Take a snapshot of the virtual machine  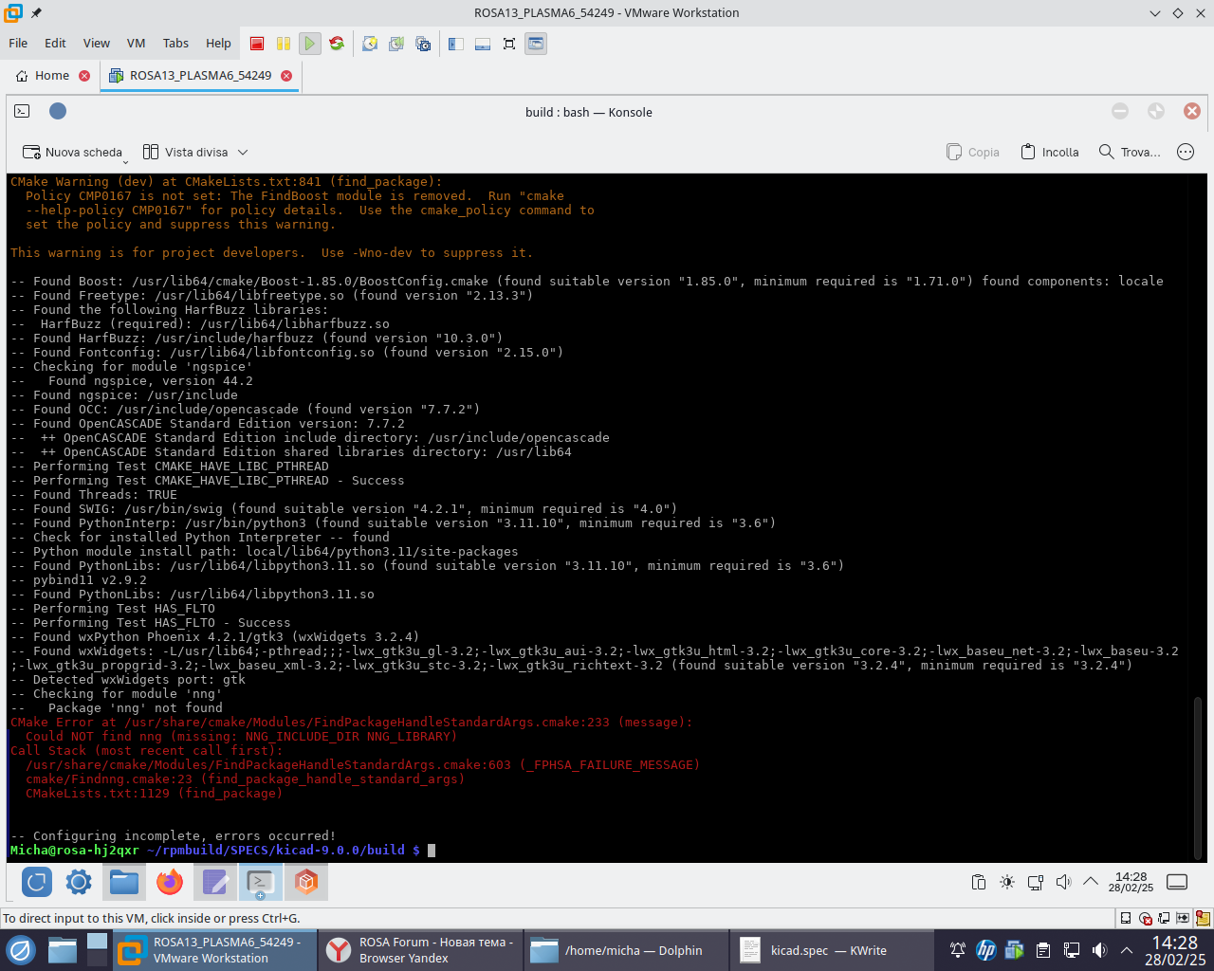[370, 44]
